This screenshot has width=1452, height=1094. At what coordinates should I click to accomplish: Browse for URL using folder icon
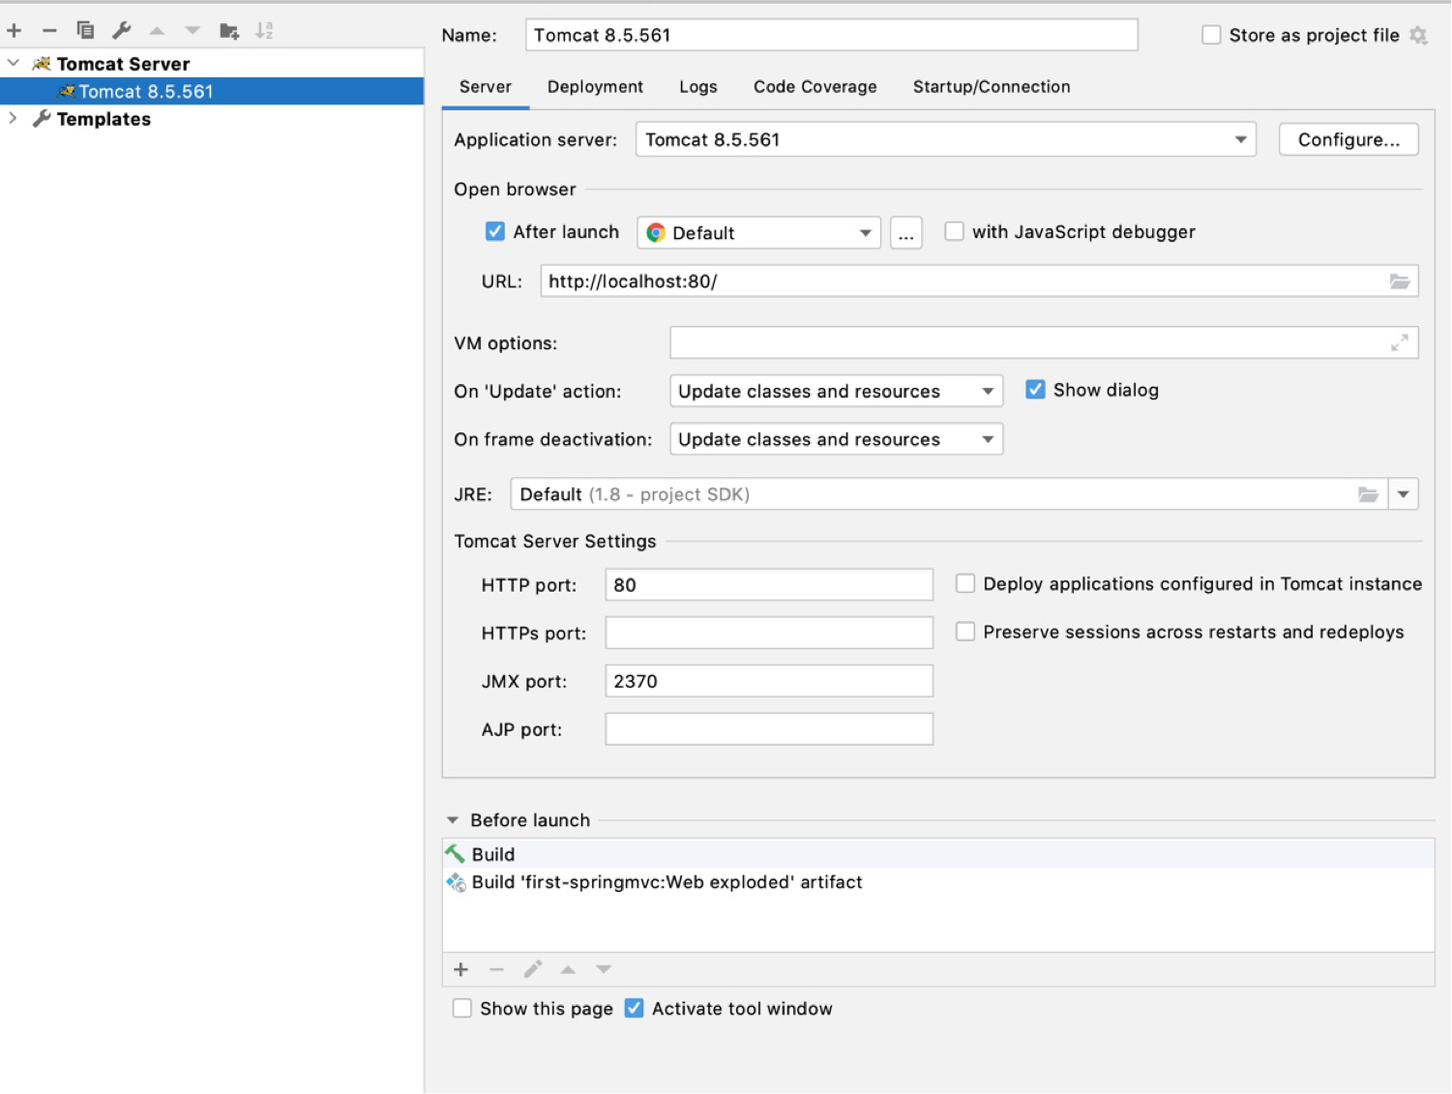point(1399,281)
